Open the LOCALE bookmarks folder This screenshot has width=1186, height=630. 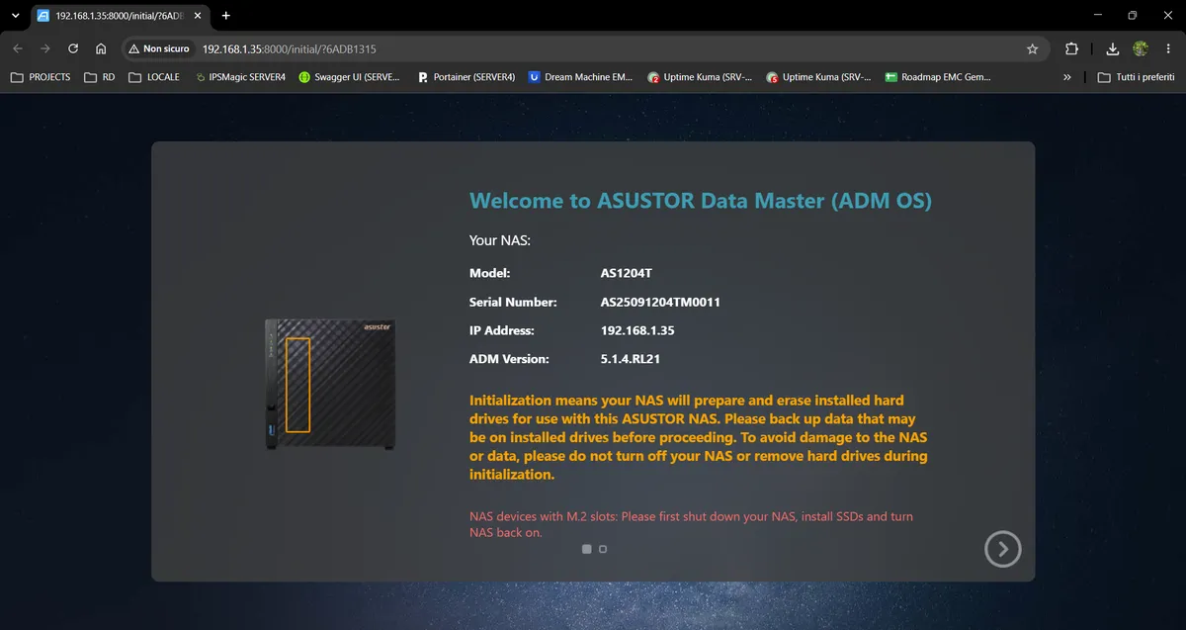click(155, 76)
